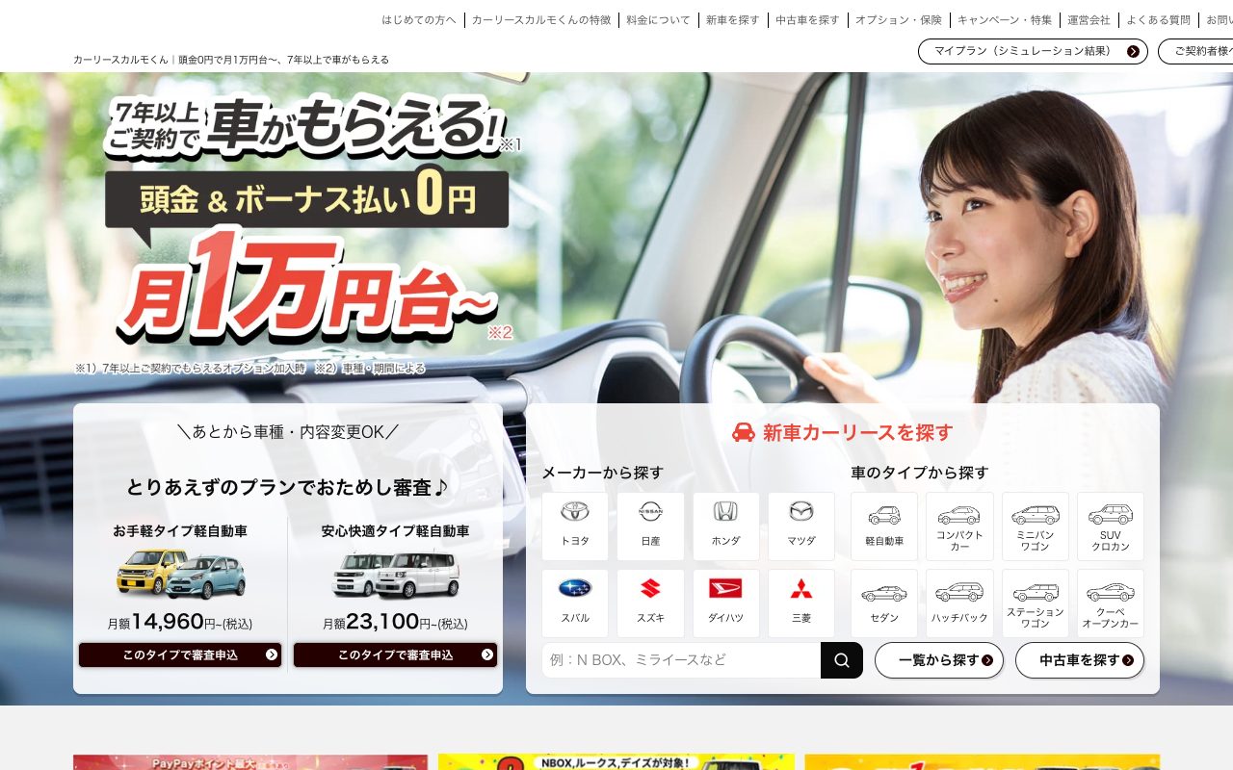Go to キャンペーン・特集 menu item
The height and width of the screenshot is (770, 1233).
click(x=1005, y=19)
